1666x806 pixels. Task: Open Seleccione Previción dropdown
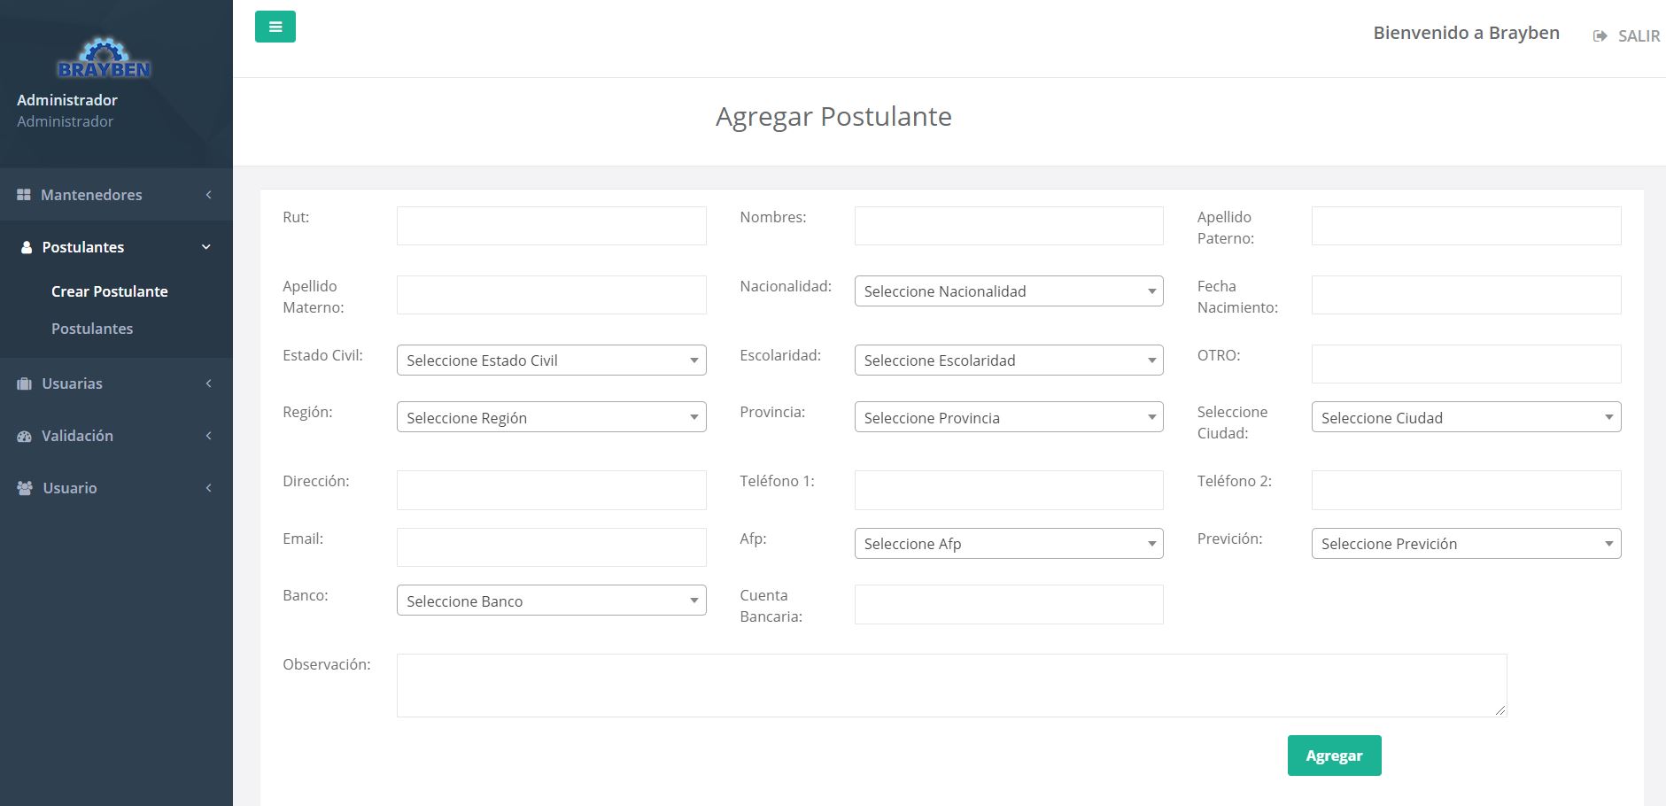[x=1467, y=543]
